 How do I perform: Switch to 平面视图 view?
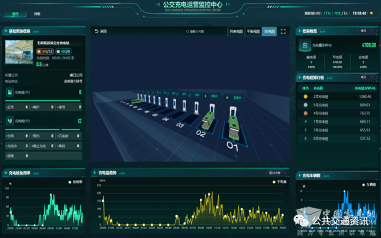pyautogui.click(x=253, y=32)
